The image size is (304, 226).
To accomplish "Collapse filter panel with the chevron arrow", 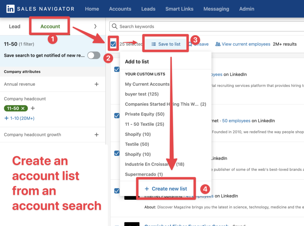I will [95, 26].
